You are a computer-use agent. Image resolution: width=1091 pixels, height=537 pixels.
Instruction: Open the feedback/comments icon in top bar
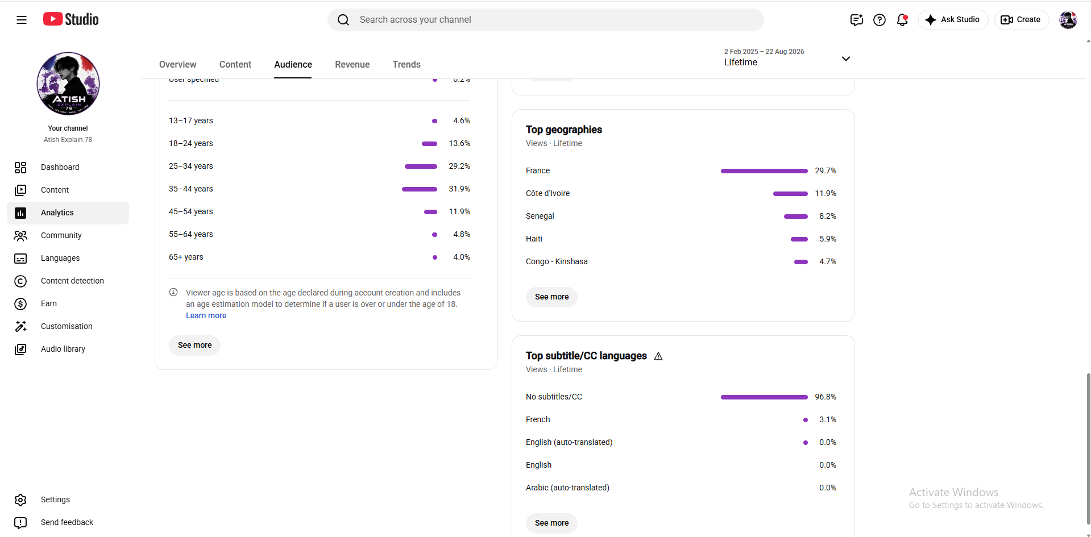(857, 20)
